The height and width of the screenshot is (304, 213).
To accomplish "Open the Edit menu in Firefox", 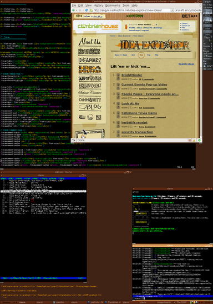I will (80, 6).
